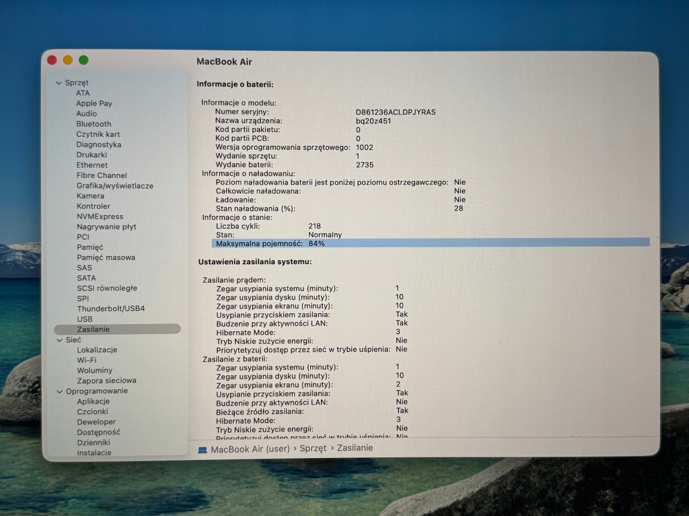
Task: Open PCI in the sidebar
Action: [x=83, y=237]
